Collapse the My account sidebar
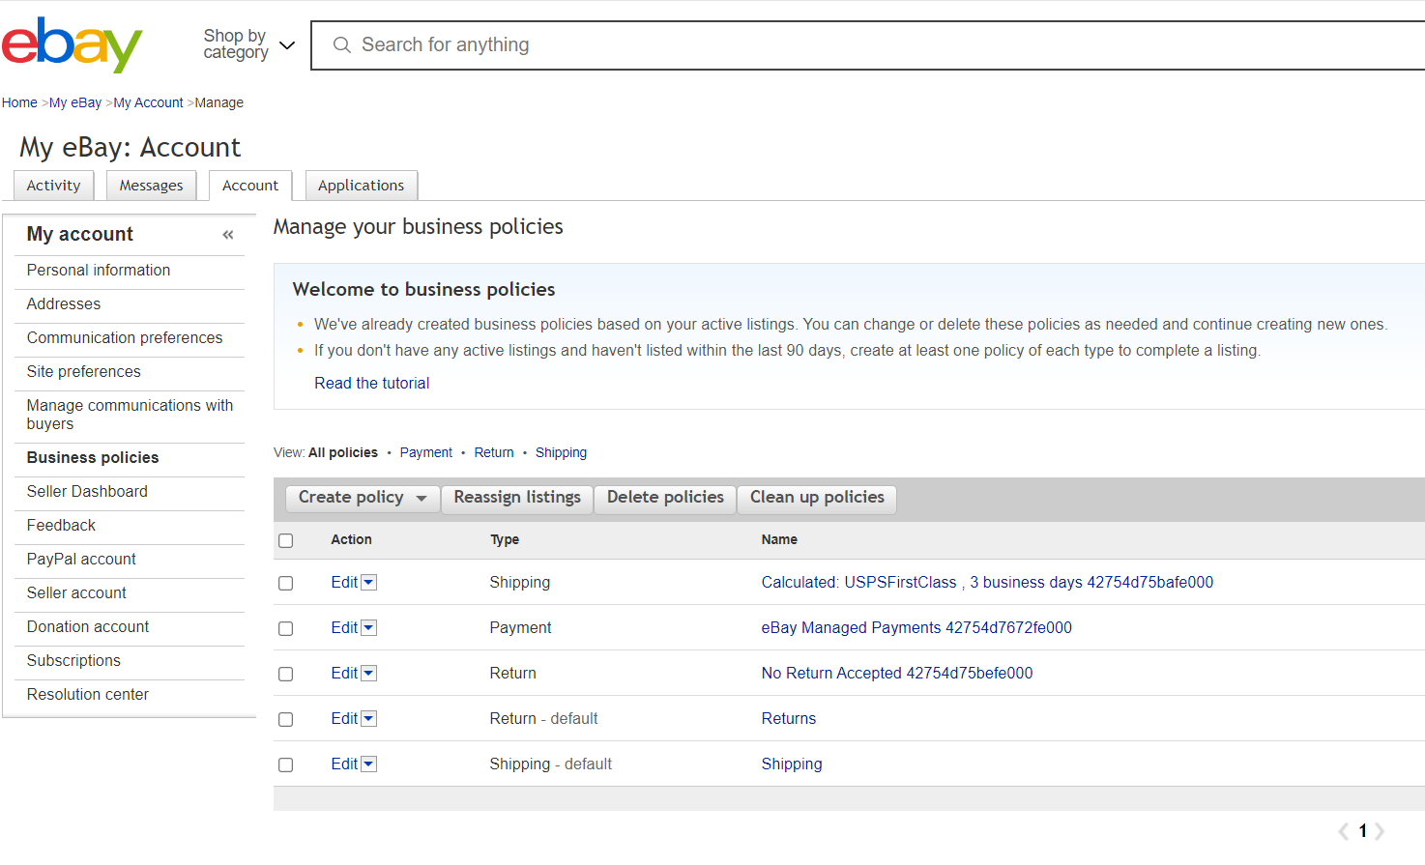1425x865 pixels. click(228, 234)
